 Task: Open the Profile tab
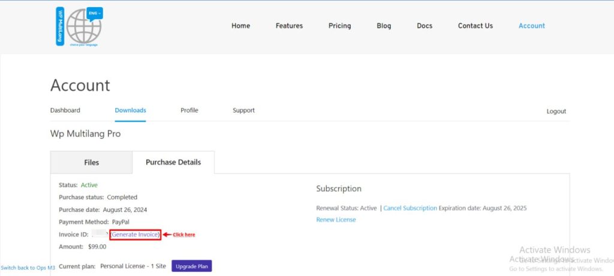click(189, 110)
